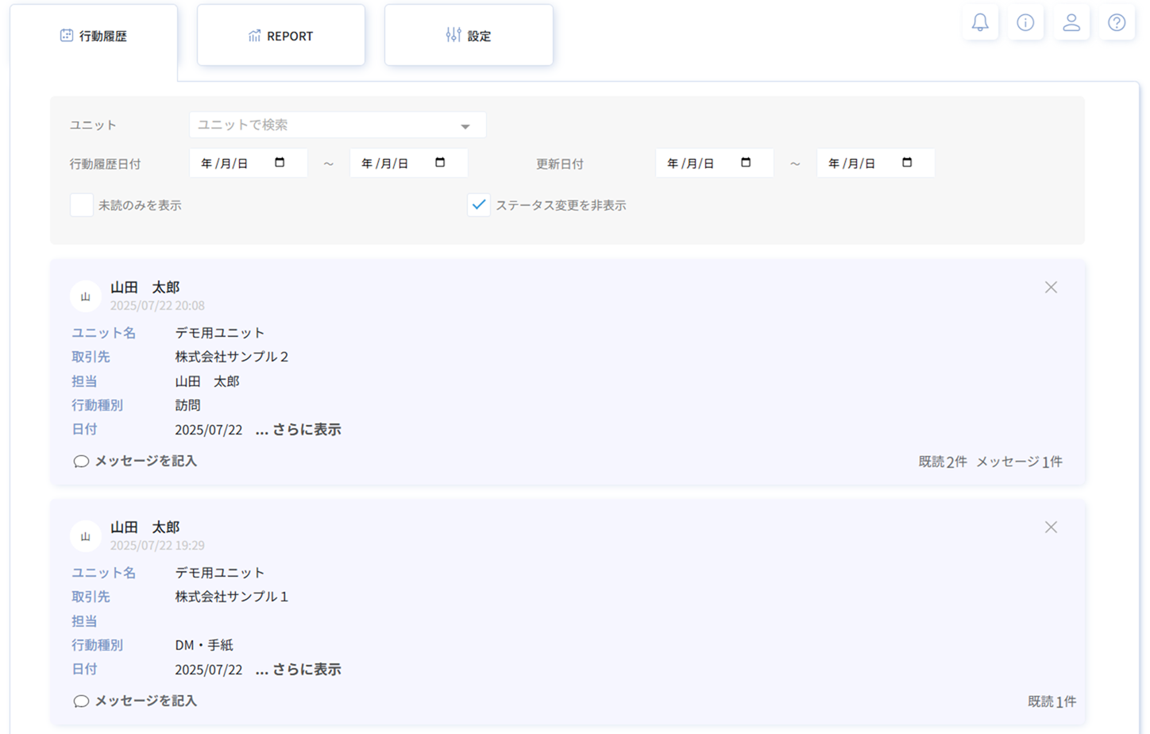Expand second card with さらに表示
Image resolution: width=1150 pixels, height=734 pixels.
tap(299, 670)
